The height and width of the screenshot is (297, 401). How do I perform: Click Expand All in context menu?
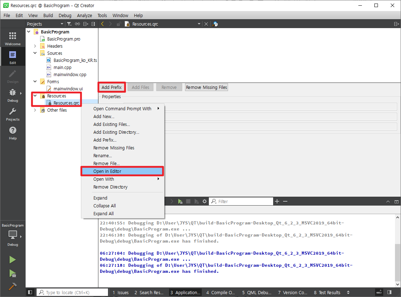pos(122,213)
